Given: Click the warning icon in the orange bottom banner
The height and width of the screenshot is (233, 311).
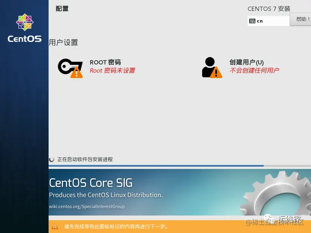Looking at the screenshot, I should [54, 226].
